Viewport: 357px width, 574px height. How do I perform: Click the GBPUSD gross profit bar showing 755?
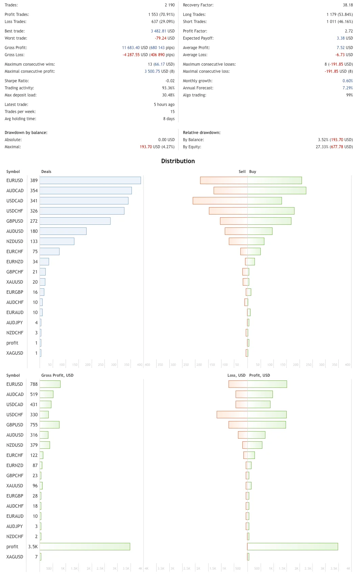(x=49, y=425)
